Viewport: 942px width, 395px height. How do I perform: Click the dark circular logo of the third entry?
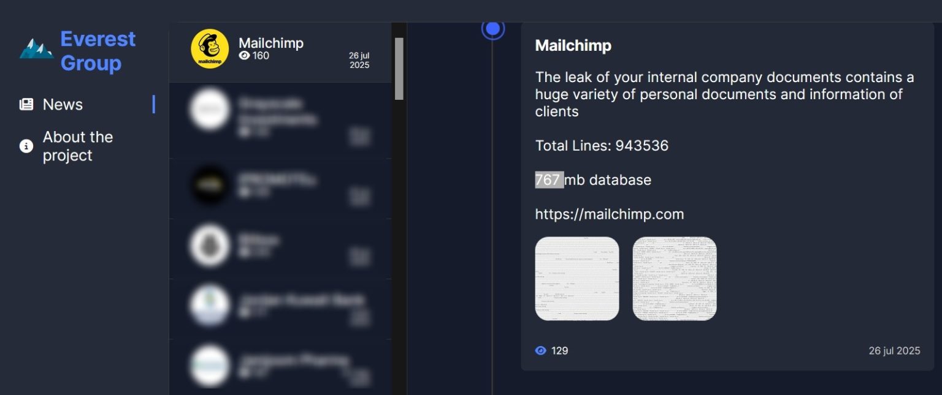[x=209, y=183]
